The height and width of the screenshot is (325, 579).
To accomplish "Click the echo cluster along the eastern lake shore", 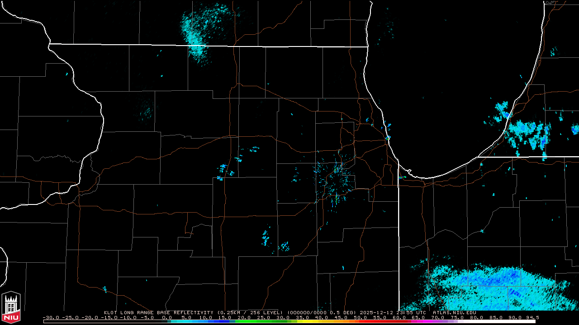I will click(525, 131).
